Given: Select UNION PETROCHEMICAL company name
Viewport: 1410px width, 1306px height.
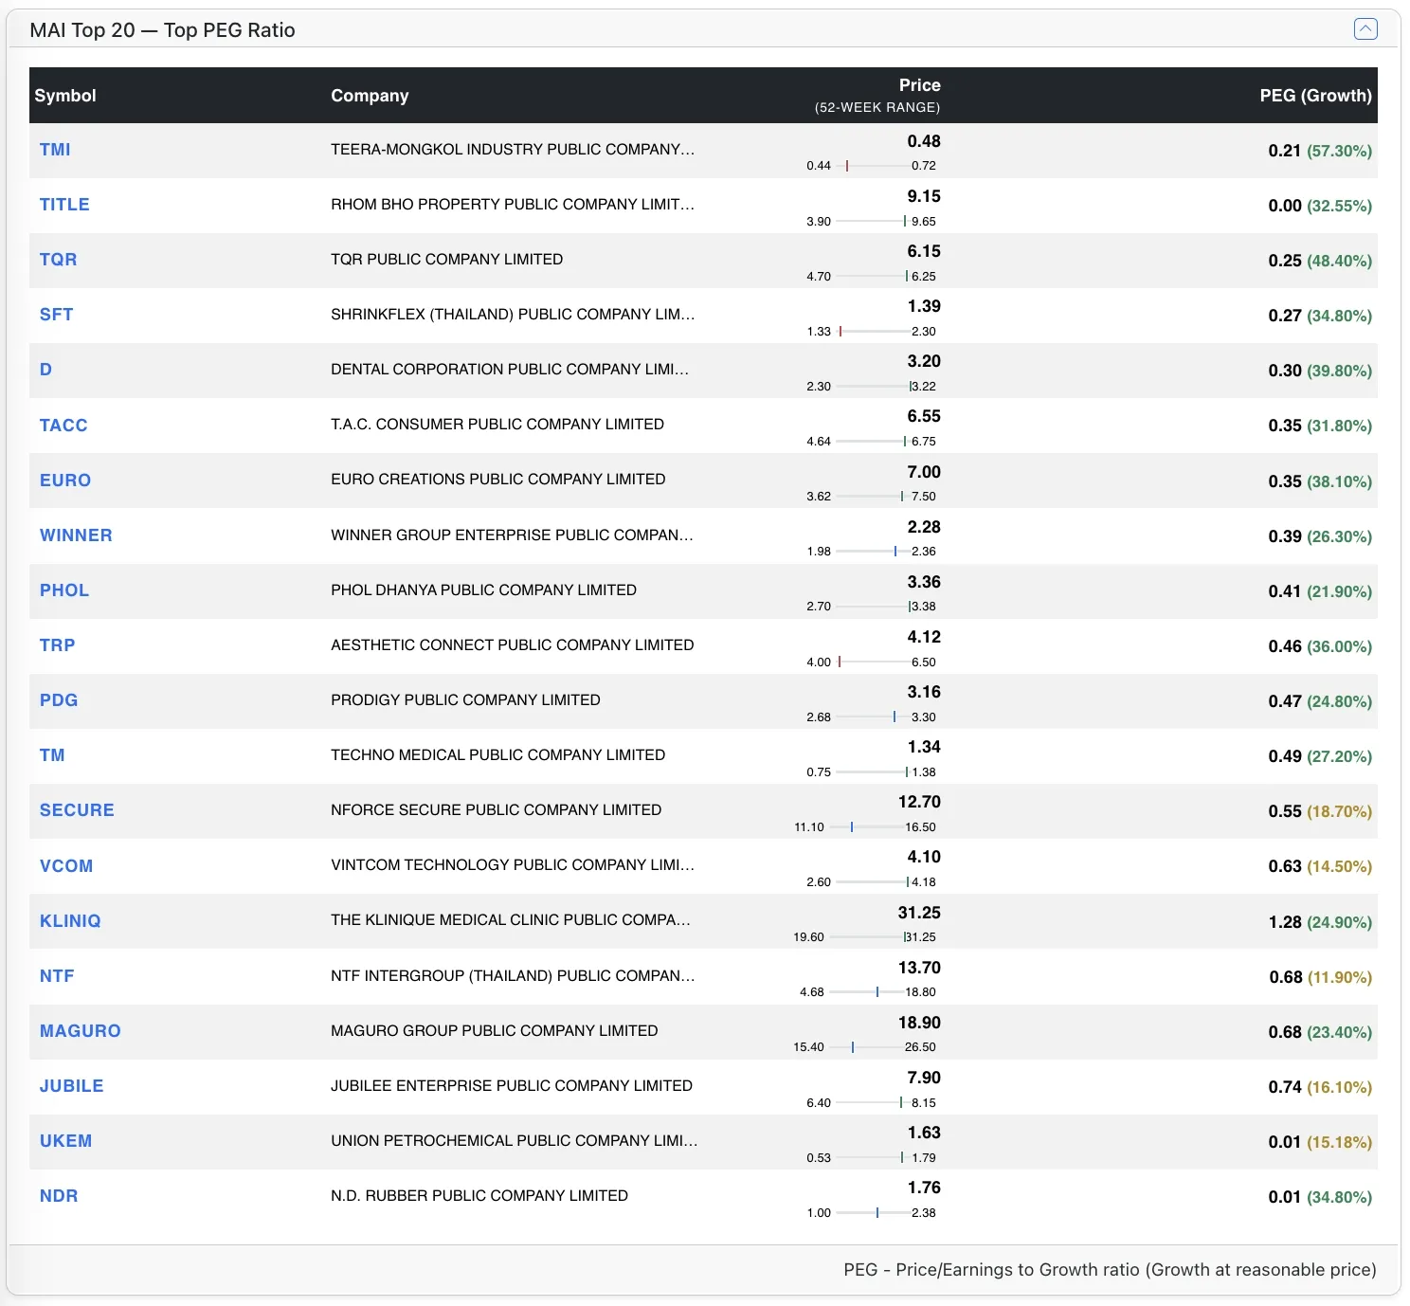Looking at the screenshot, I should (515, 1141).
